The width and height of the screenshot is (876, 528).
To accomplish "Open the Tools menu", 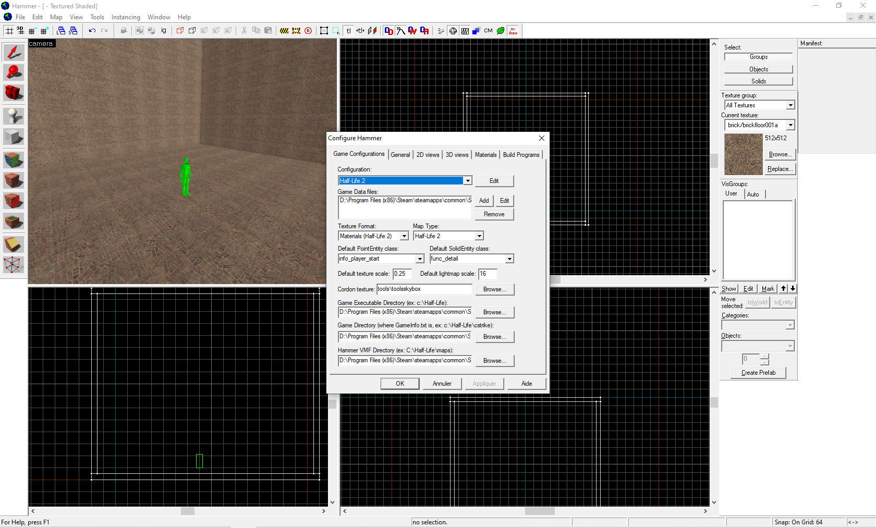I will coord(97,17).
